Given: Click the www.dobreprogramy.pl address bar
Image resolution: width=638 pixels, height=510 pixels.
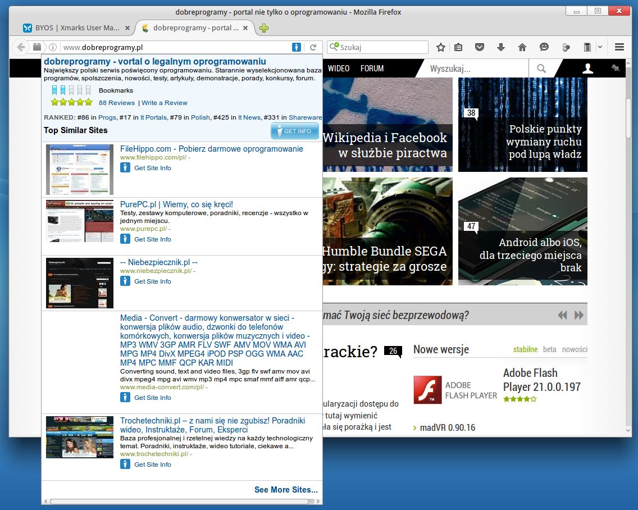Looking at the screenshot, I should coord(175,47).
